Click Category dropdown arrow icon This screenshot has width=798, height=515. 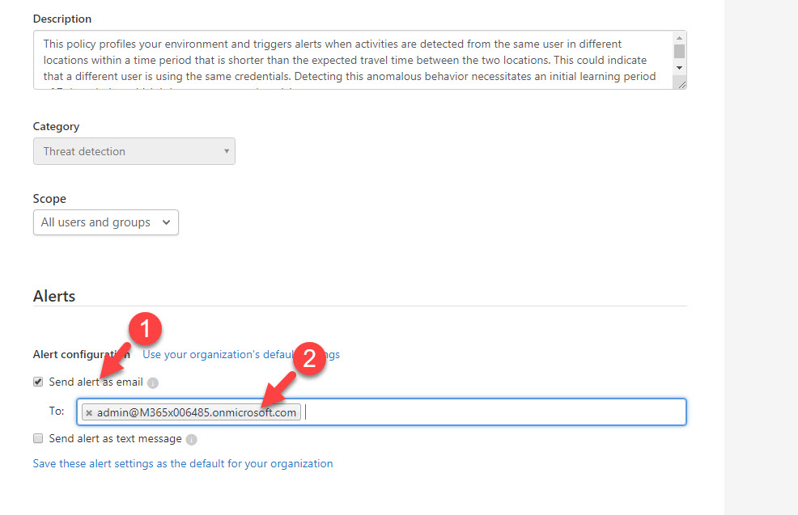pyautogui.click(x=227, y=151)
